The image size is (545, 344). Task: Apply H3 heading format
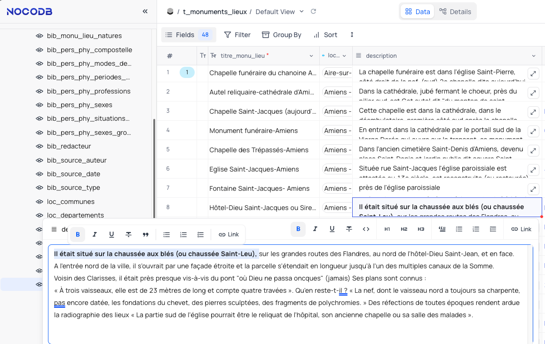[421, 229]
